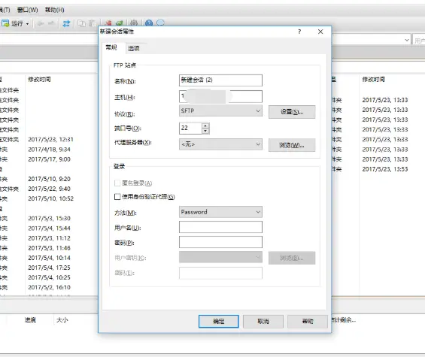Select the row dated 2017/5/17, 9:00
This screenshot has width=425, height=357.
49,159
